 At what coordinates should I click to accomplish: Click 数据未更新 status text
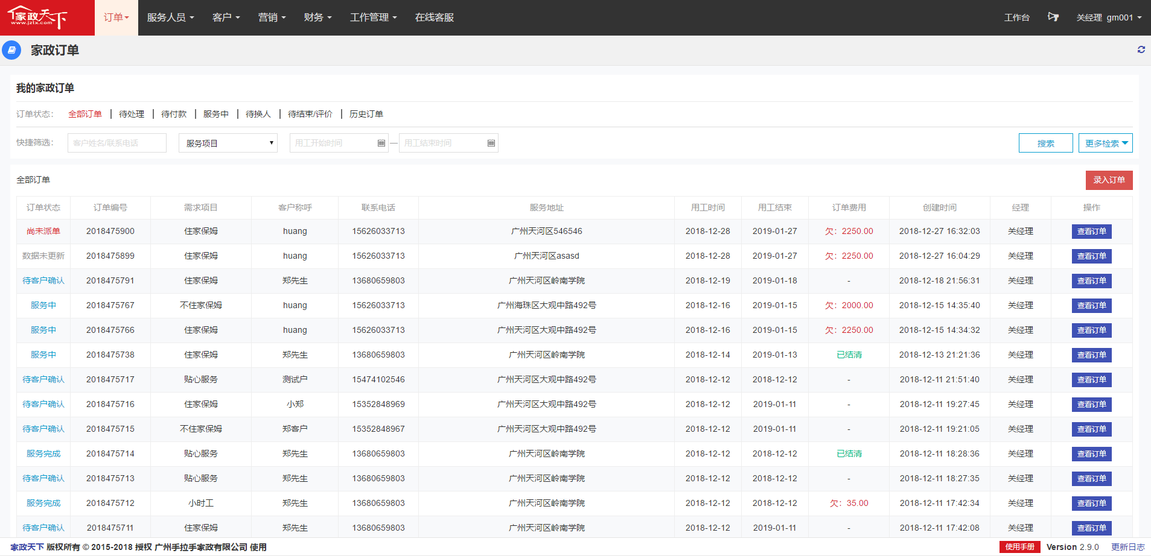[43, 256]
